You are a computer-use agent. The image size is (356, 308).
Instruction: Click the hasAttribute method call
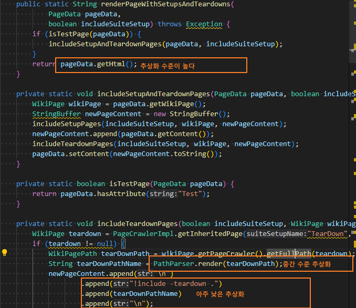click(x=122, y=193)
